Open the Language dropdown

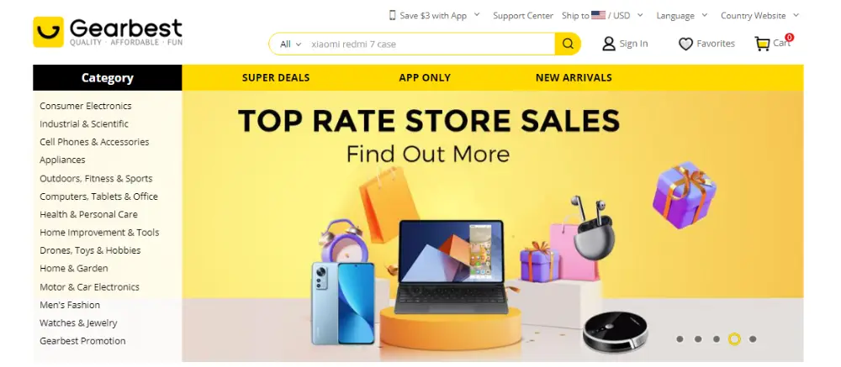click(682, 16)
